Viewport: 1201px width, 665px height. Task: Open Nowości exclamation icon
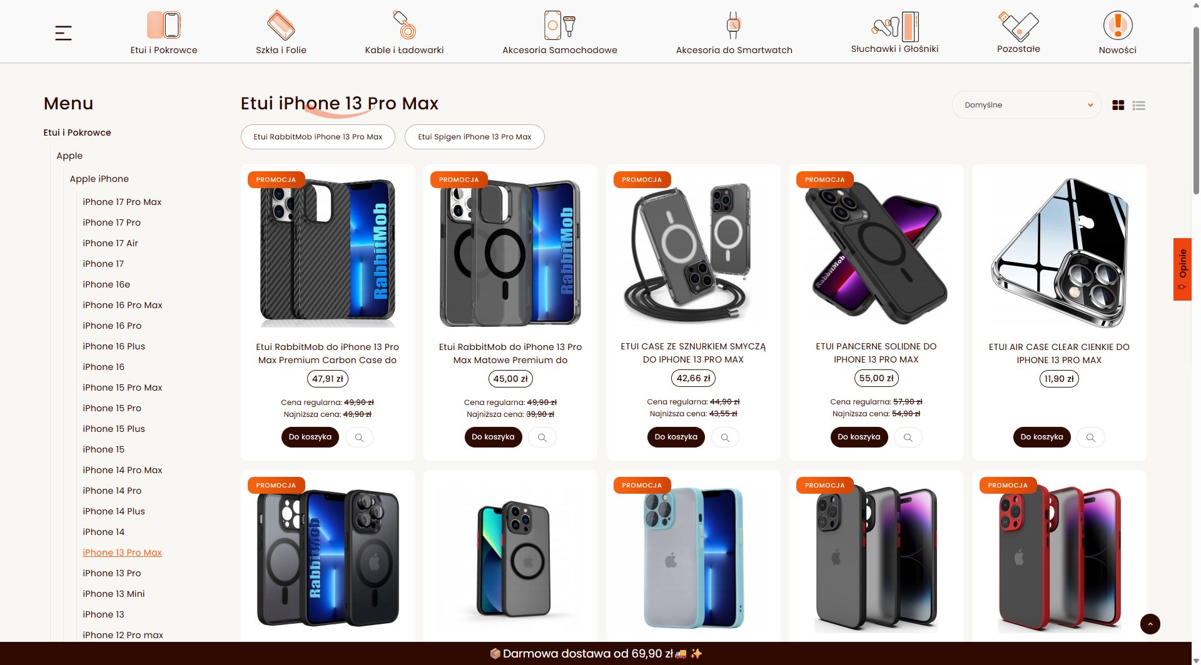pyautogui.click(x=1117, y=26)
